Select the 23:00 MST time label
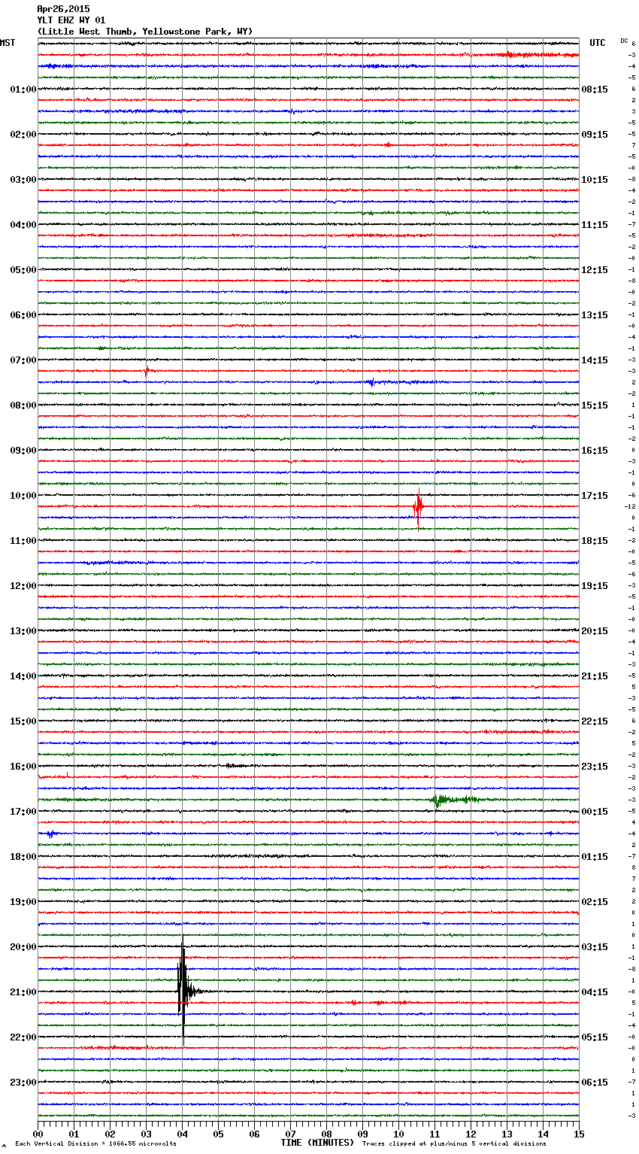 [23, 1083]
